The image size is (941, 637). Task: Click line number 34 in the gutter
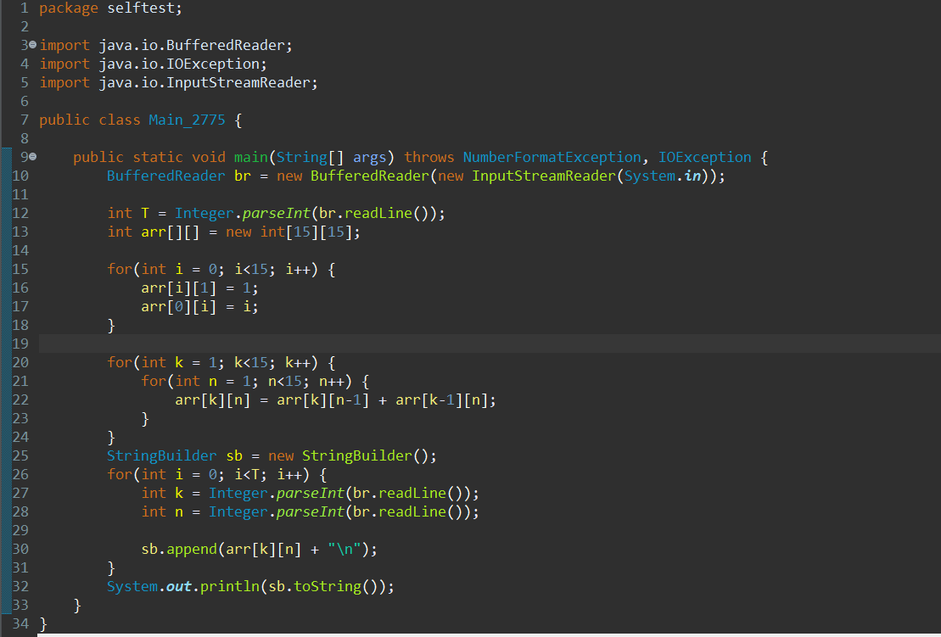click(20, 623)
